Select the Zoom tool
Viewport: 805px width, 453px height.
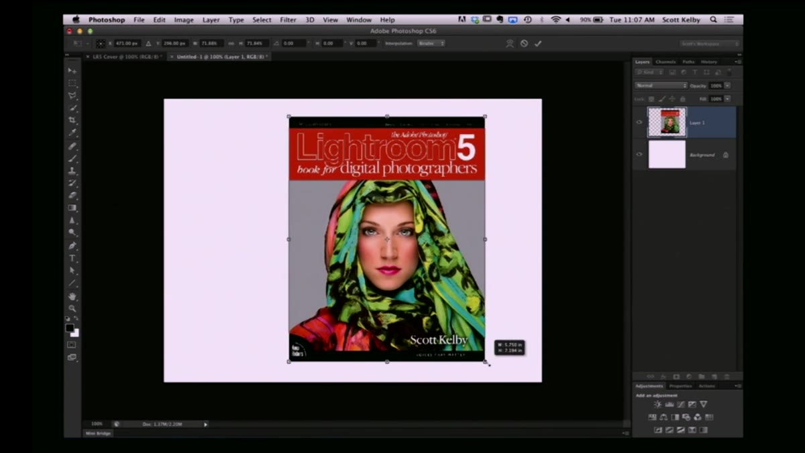[x=72, y=308]
